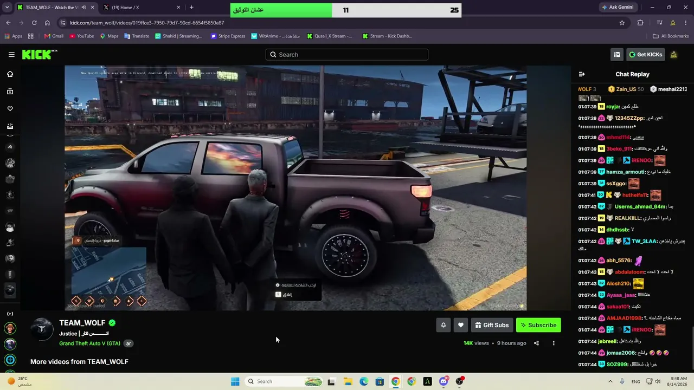Click the kick.com address bar URL

pos(147,23)
